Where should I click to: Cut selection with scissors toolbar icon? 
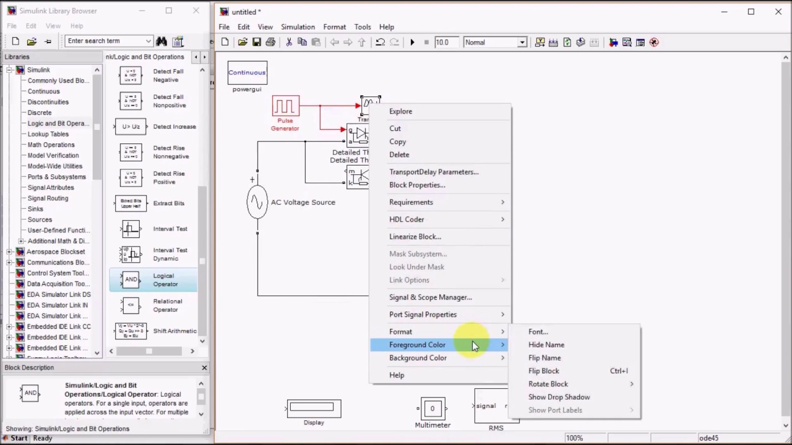[x=288, y=42]
